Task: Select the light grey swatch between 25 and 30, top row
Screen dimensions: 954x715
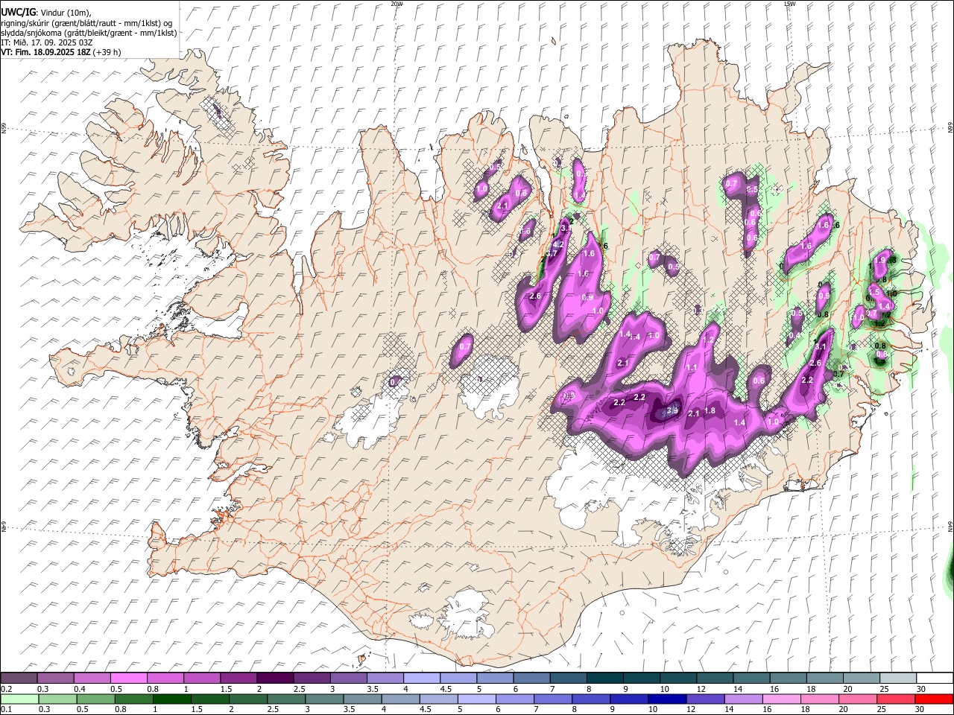Action: [x=897, y=679]
